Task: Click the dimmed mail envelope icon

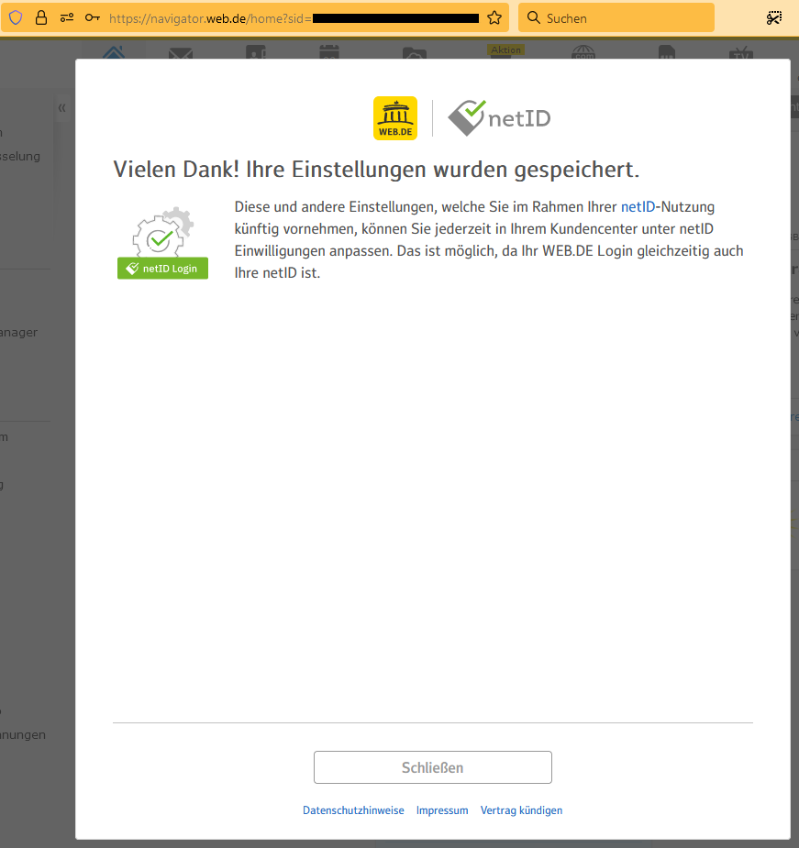Action: [x=181, y=53]
